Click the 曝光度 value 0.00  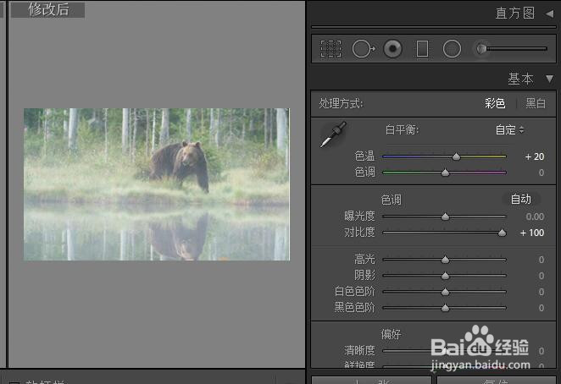(535, 217)
